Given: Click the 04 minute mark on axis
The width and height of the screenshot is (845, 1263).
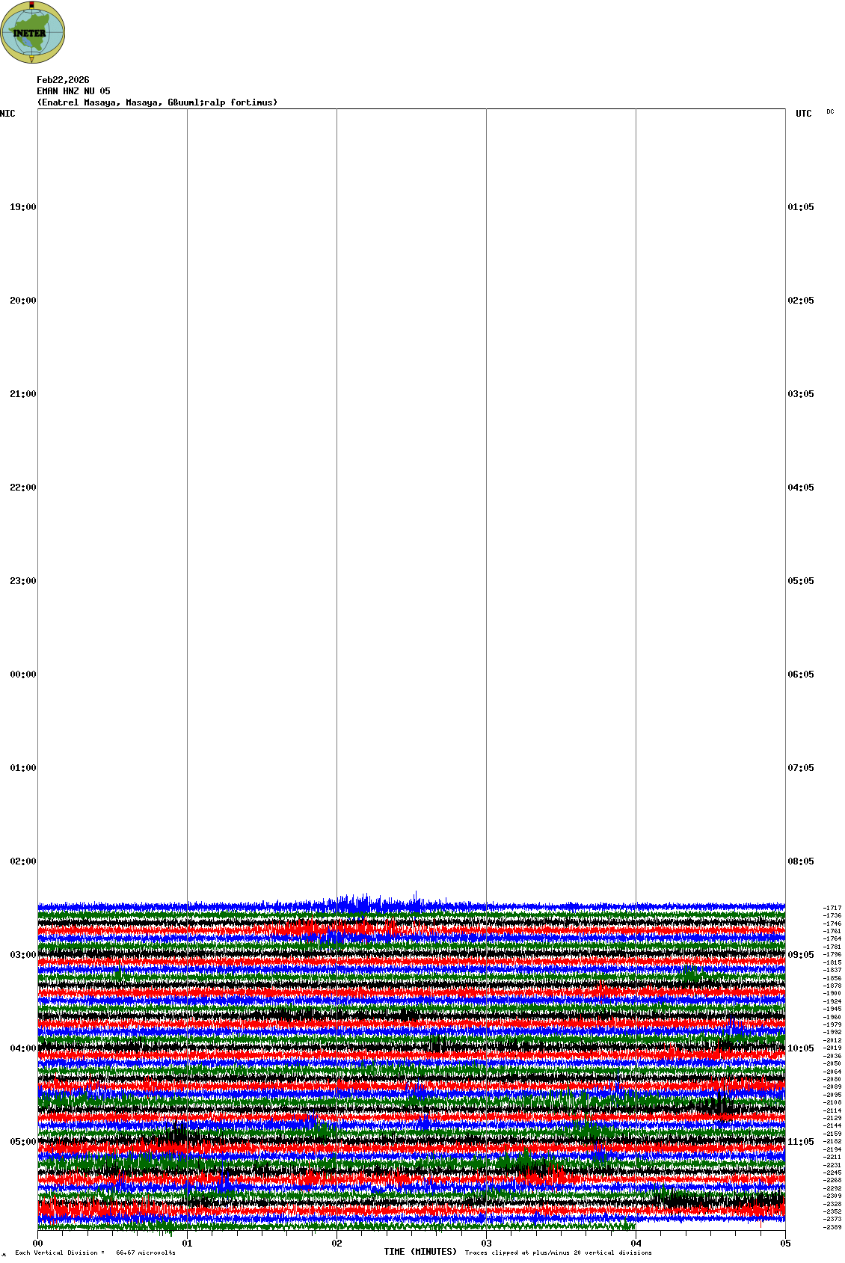Looking at the screenshot, I should pyautogui.click(x=636, y=1244).
